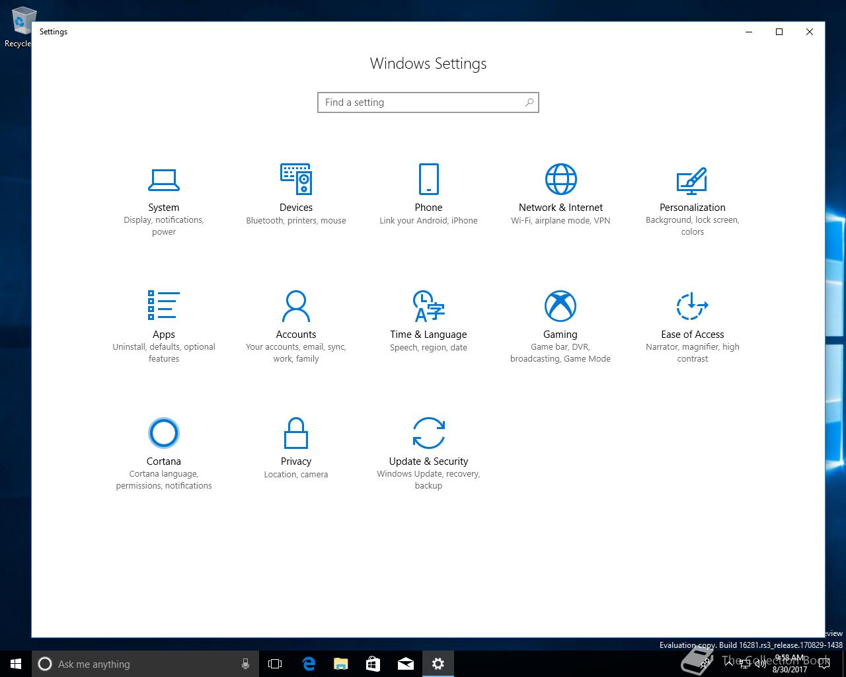Open the Privacy padlock icon

(x=296, y=433)
